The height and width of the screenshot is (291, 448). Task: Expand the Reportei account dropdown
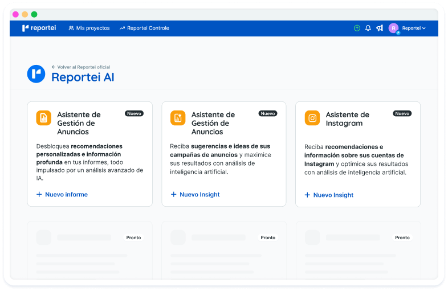click(x=414, y=28)
